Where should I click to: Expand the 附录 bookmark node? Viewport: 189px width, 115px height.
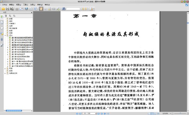click(x=5, y=68)
